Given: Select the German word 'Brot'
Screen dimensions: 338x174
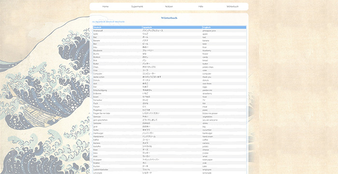Looking at the screenshot, I should pyautogui.click(x=95, y=60).
